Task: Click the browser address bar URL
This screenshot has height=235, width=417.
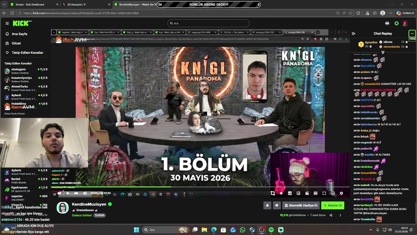Action: pyautogui.click(x=81, y=13)
